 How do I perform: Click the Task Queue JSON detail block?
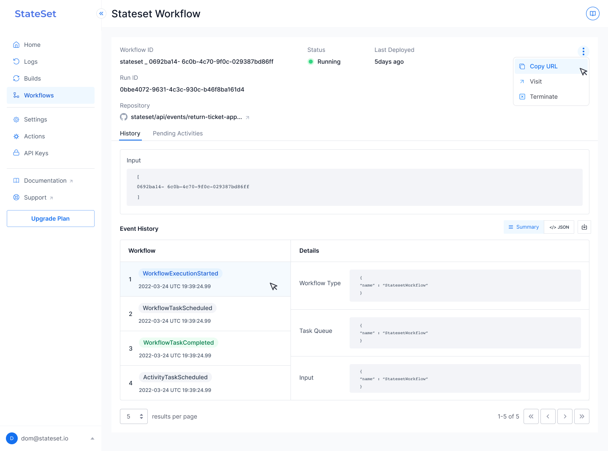pos(465,333)
